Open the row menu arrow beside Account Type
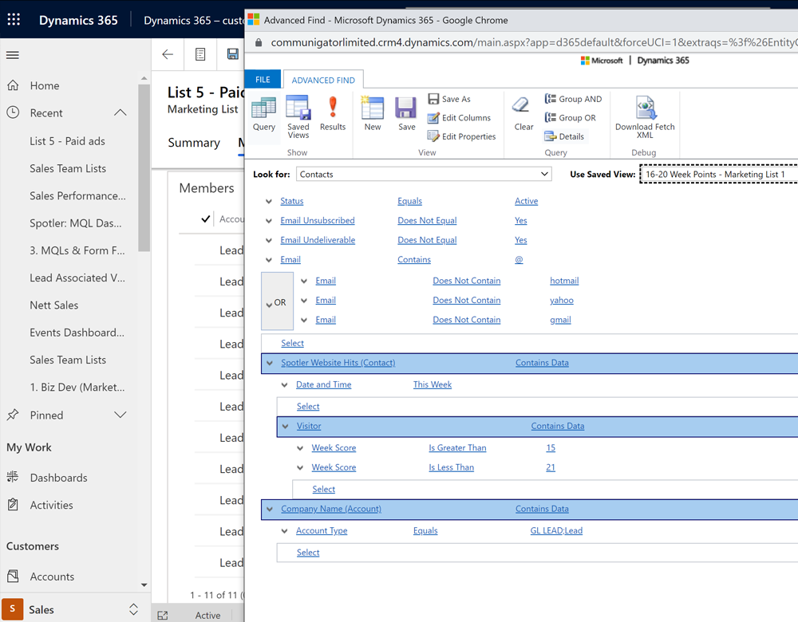The width and height of the screenshot is (798, 622). (285, 531)
